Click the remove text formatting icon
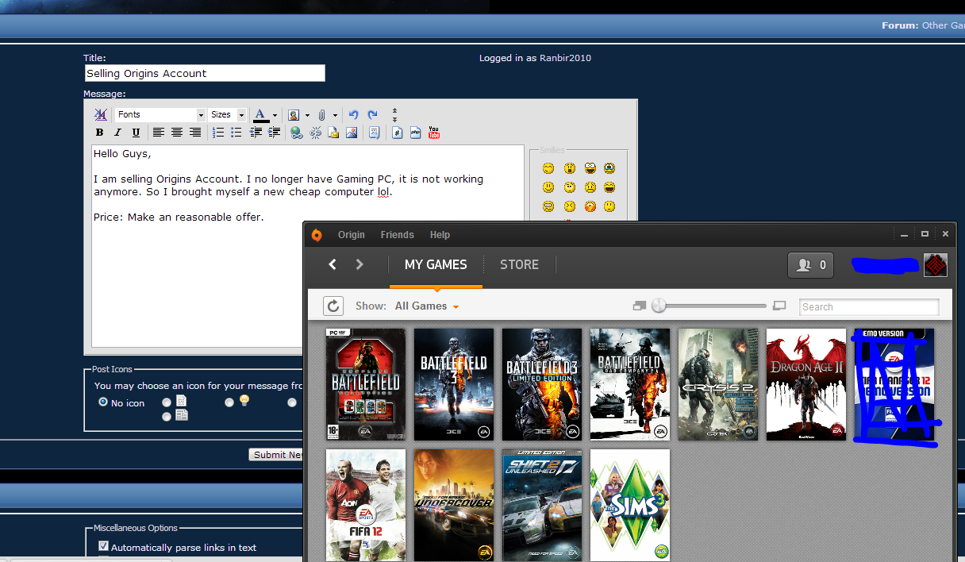Image resolution: width=965 pixels, height=562 pixels. 100,115
